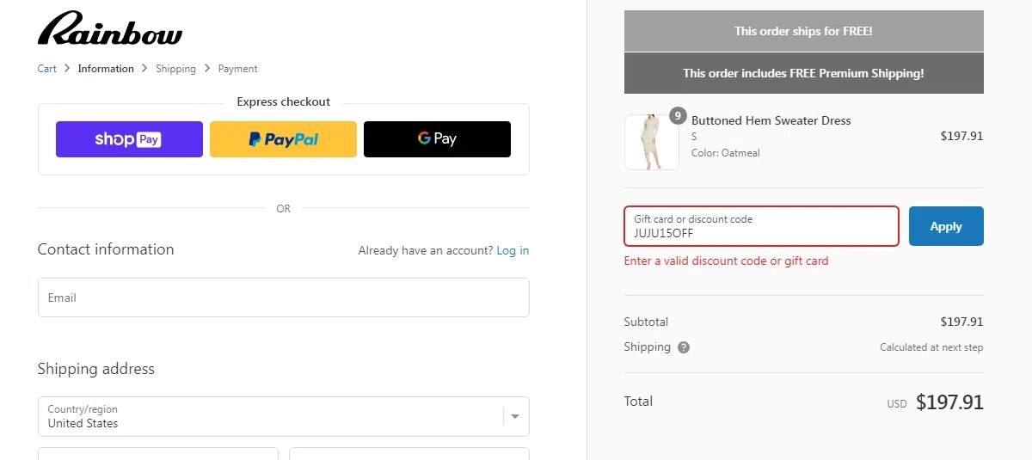The image size is (1032, 460).
Task: Apply the discount code
Action: (x=946, y=226)
